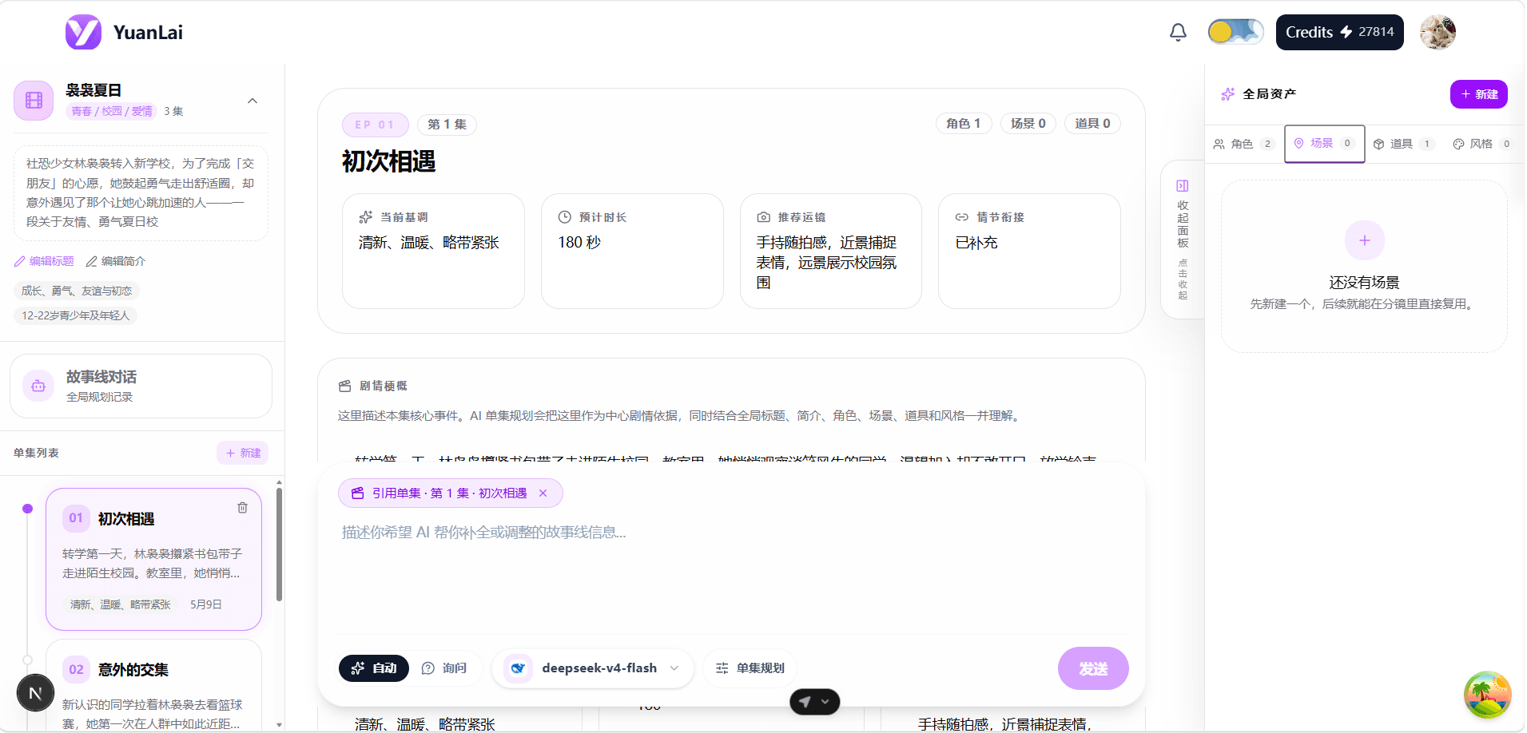Viewport: 1527px width, 733px height.
Task: Open the 情节衔接 已补充 card
Action: 1029,251
